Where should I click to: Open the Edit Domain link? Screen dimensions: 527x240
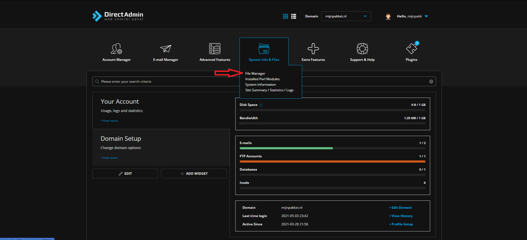(x=401, y=208)
